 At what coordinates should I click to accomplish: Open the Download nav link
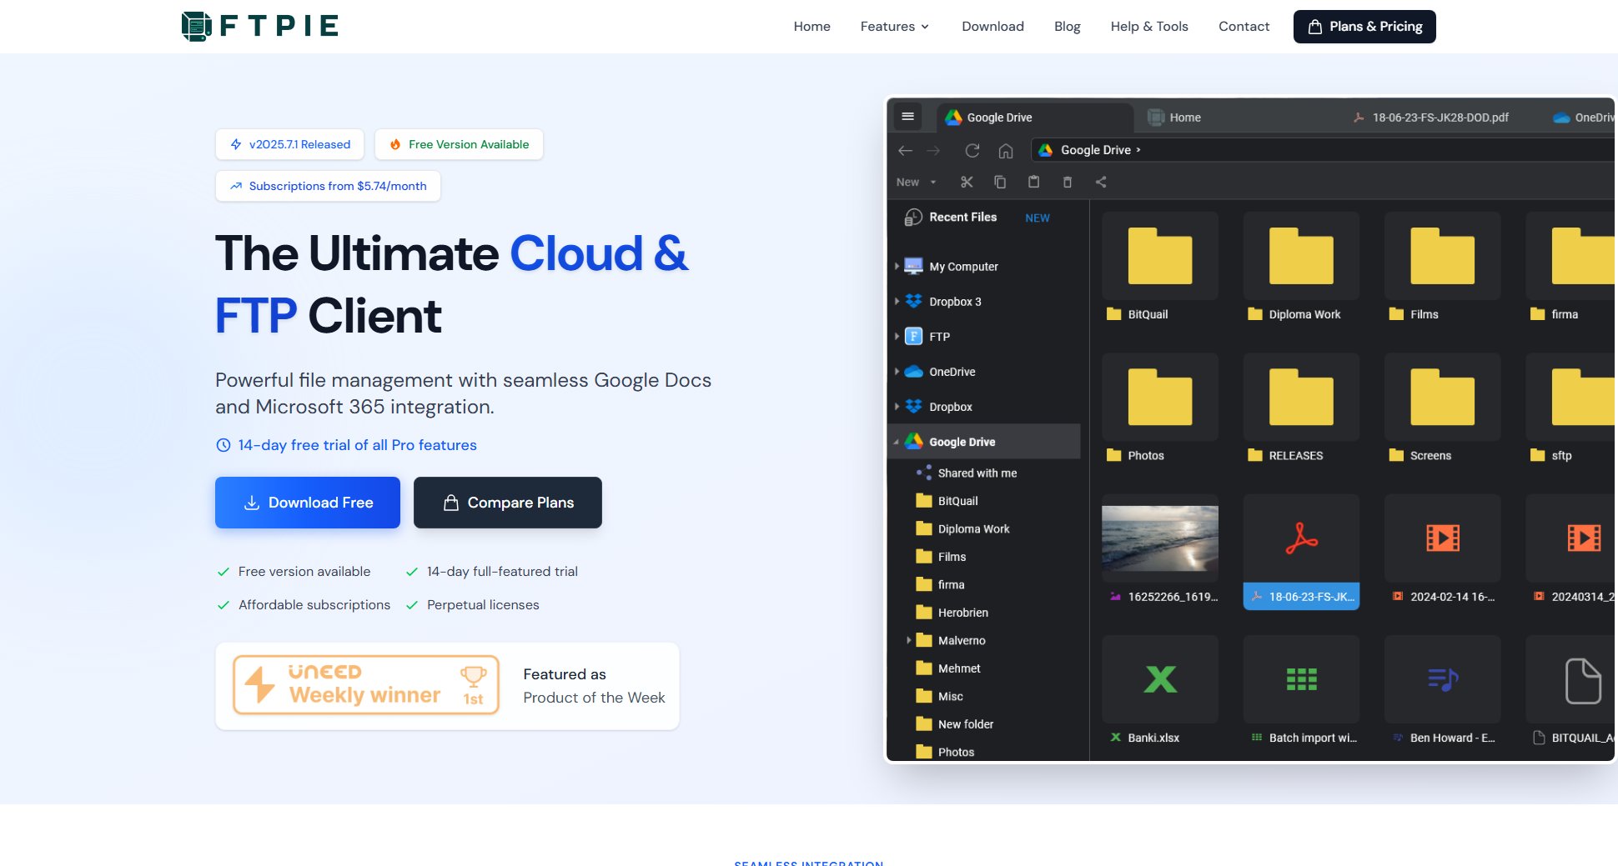pos(992,27)
